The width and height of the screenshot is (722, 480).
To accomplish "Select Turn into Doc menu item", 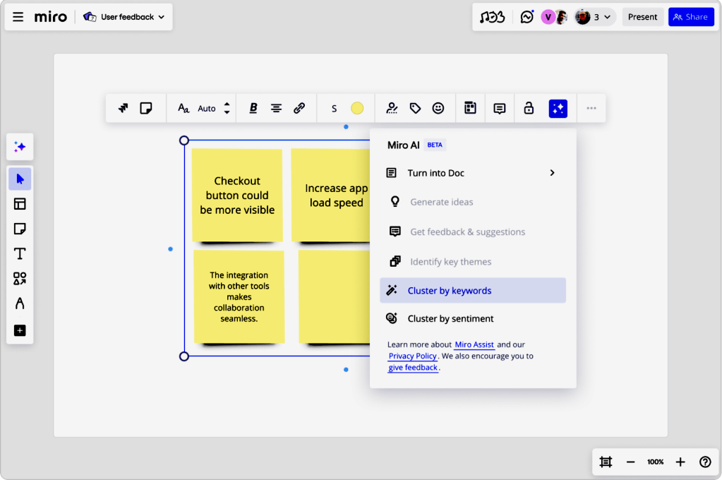I will tap(473, 173).
